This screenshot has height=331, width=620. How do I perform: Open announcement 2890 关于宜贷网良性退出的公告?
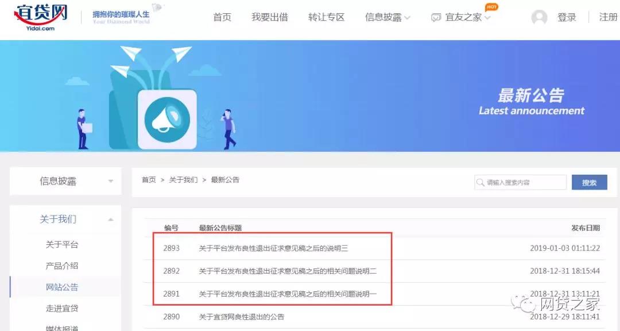[241, 317]
